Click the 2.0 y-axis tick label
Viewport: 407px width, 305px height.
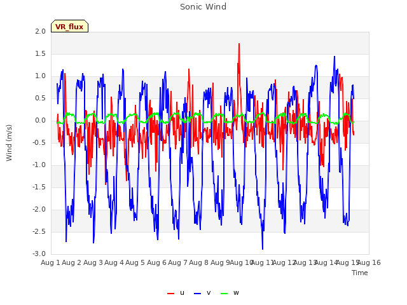point(40,31)
